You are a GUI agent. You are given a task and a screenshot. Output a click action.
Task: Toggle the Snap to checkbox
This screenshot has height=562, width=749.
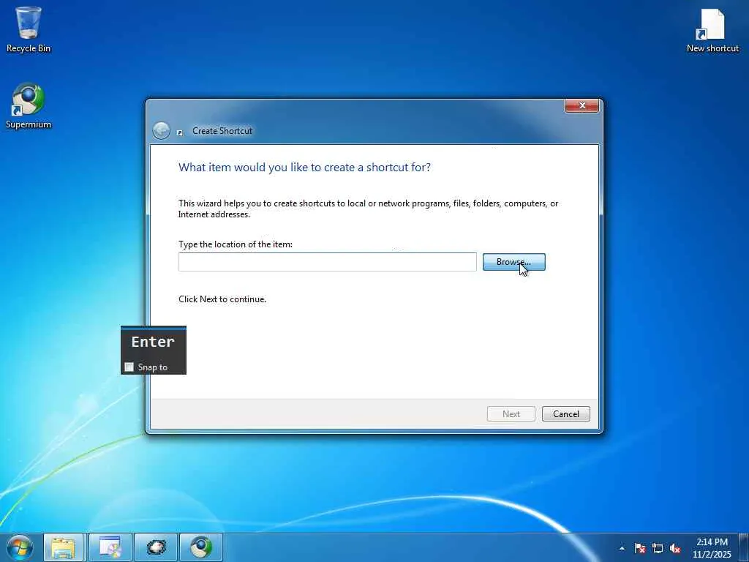129,367
